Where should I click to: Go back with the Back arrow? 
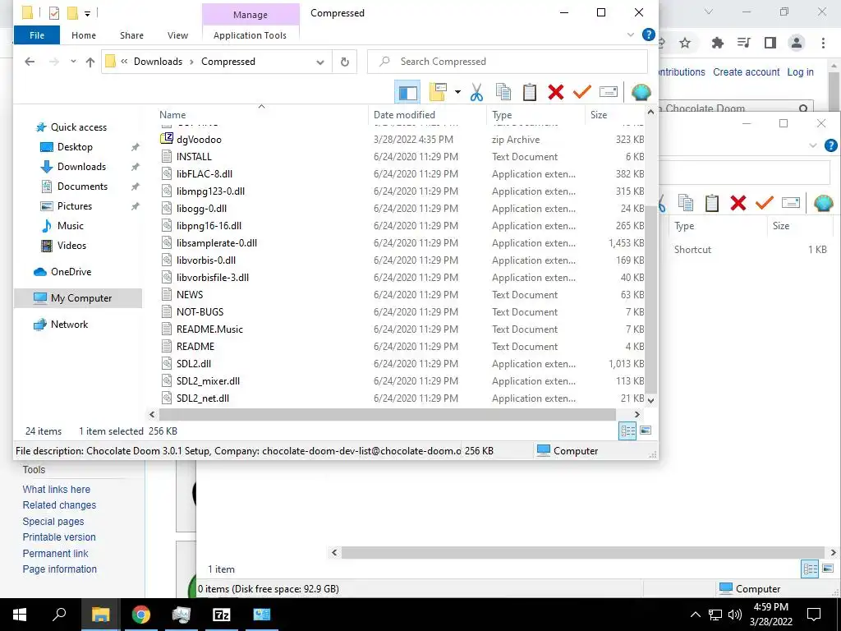click(x=30, y=62)
